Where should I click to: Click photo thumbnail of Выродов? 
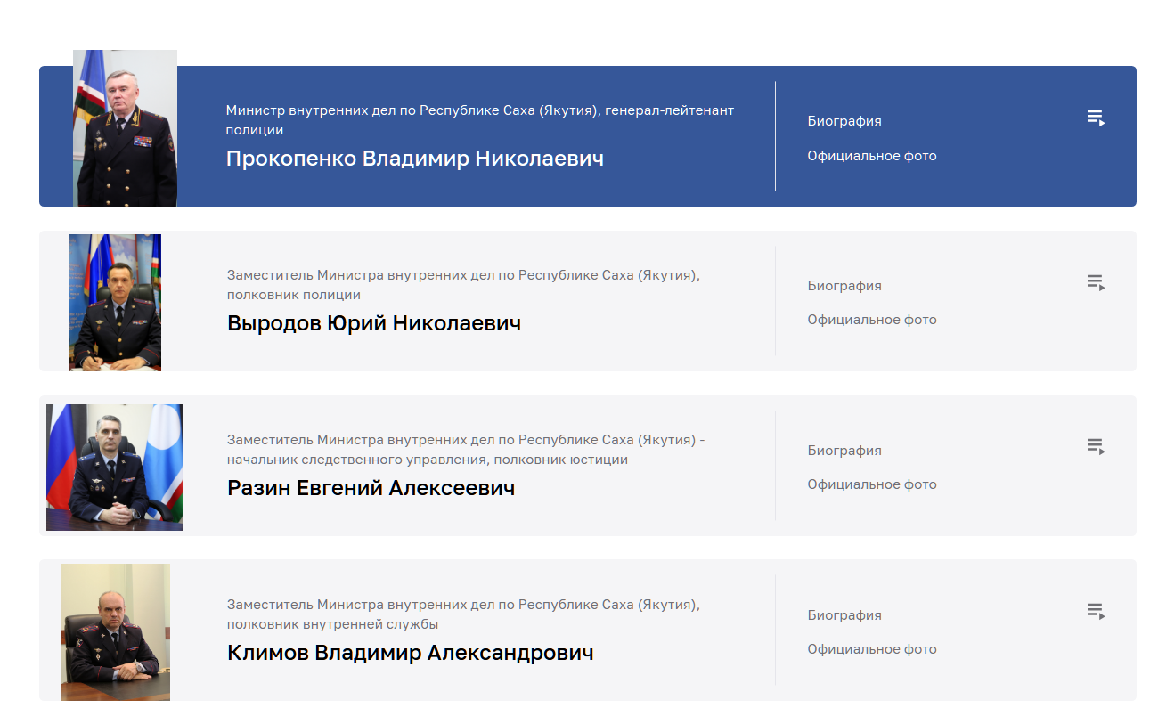click(115, 303)
